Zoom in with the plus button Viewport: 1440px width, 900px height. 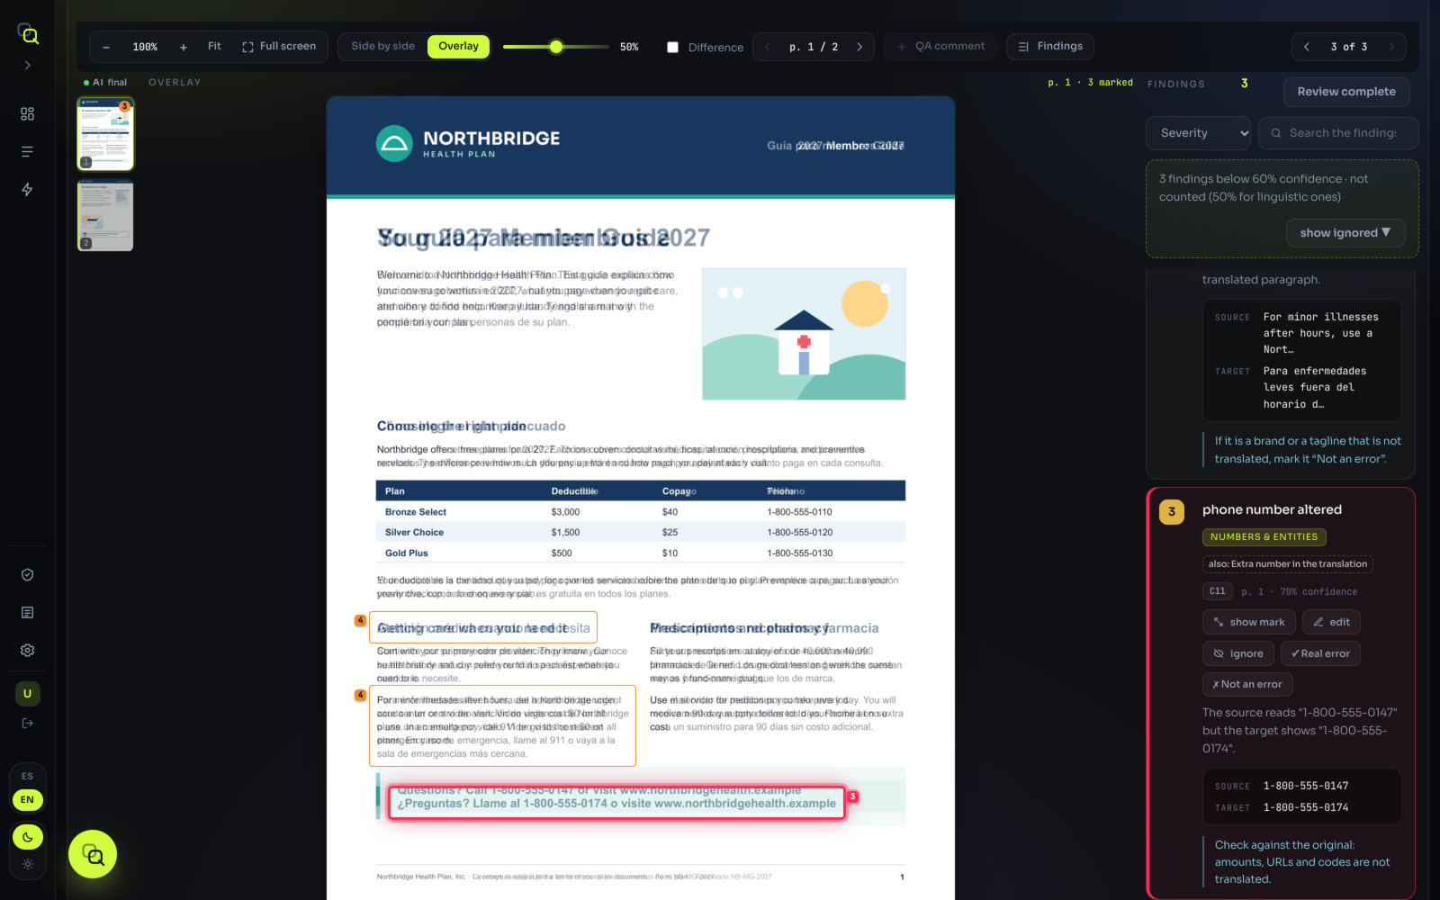(184, 47)
